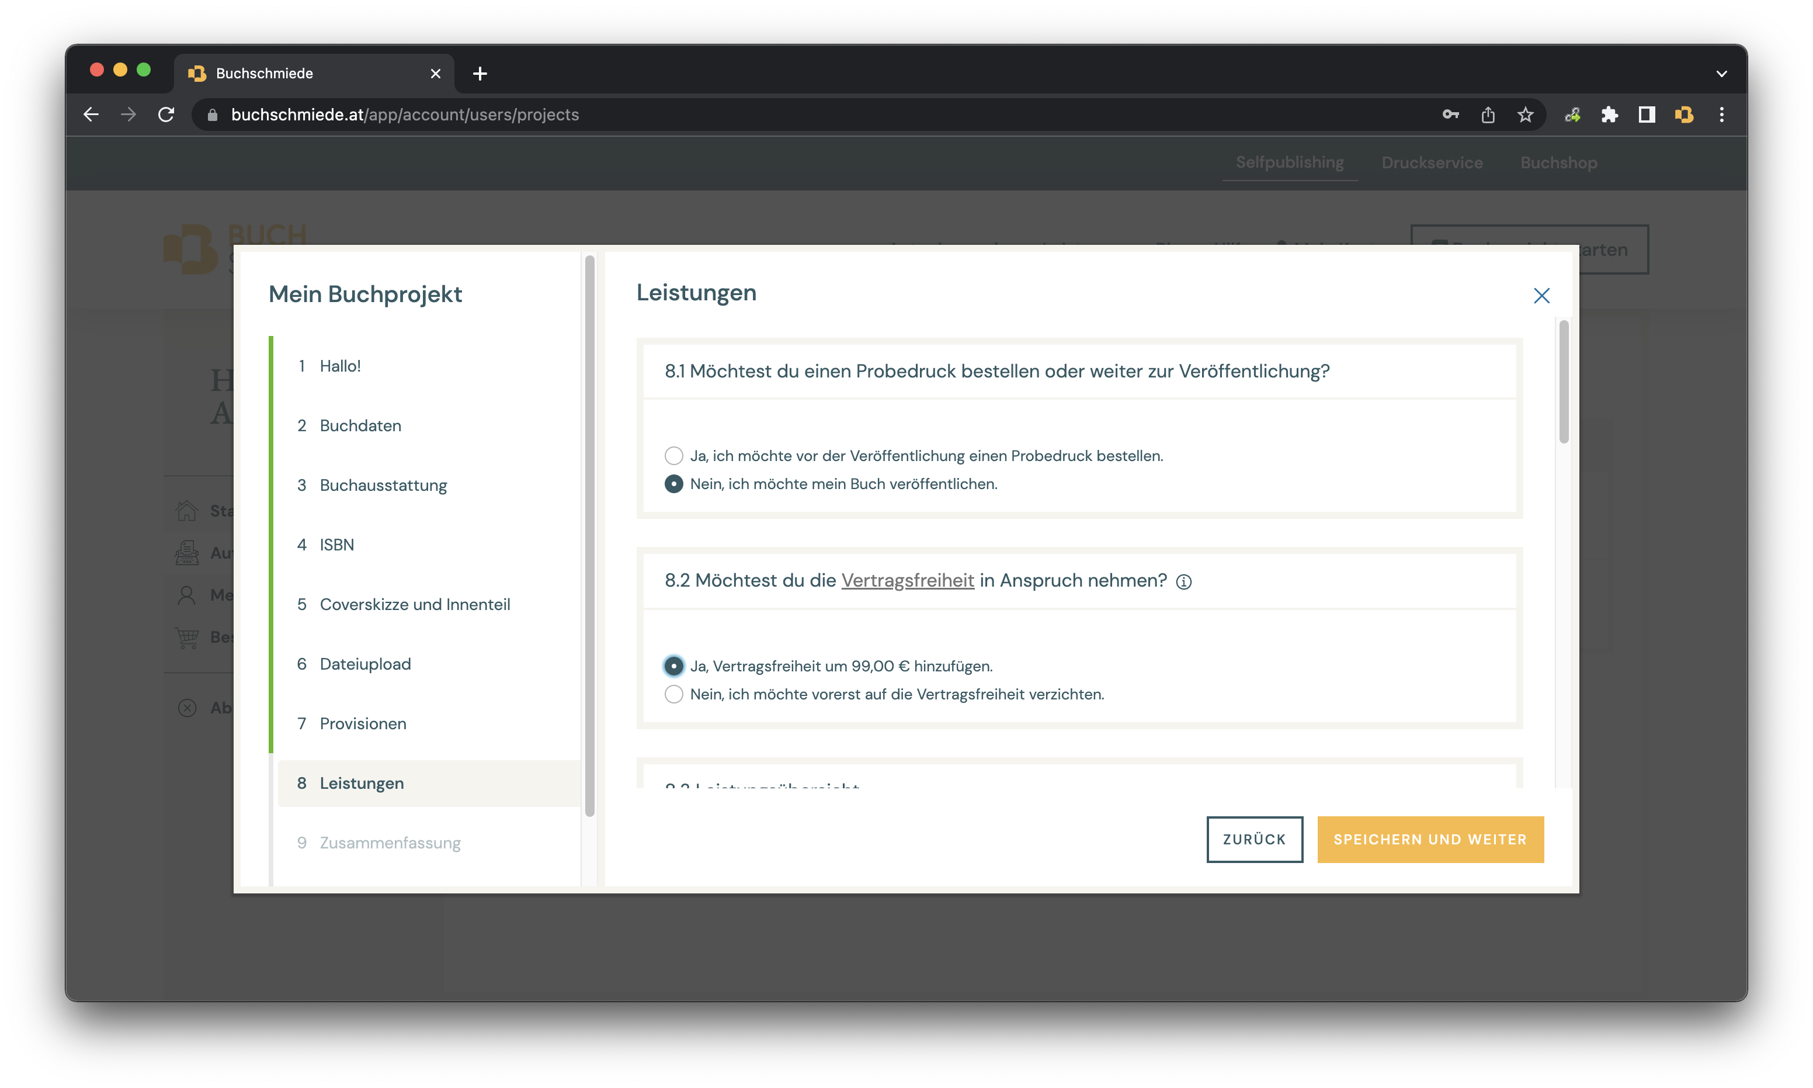1813x1088 pixels.
Task: Close the Leistungen dialog with X icon
Action: pyautogui.click(x=1541, y=296)
